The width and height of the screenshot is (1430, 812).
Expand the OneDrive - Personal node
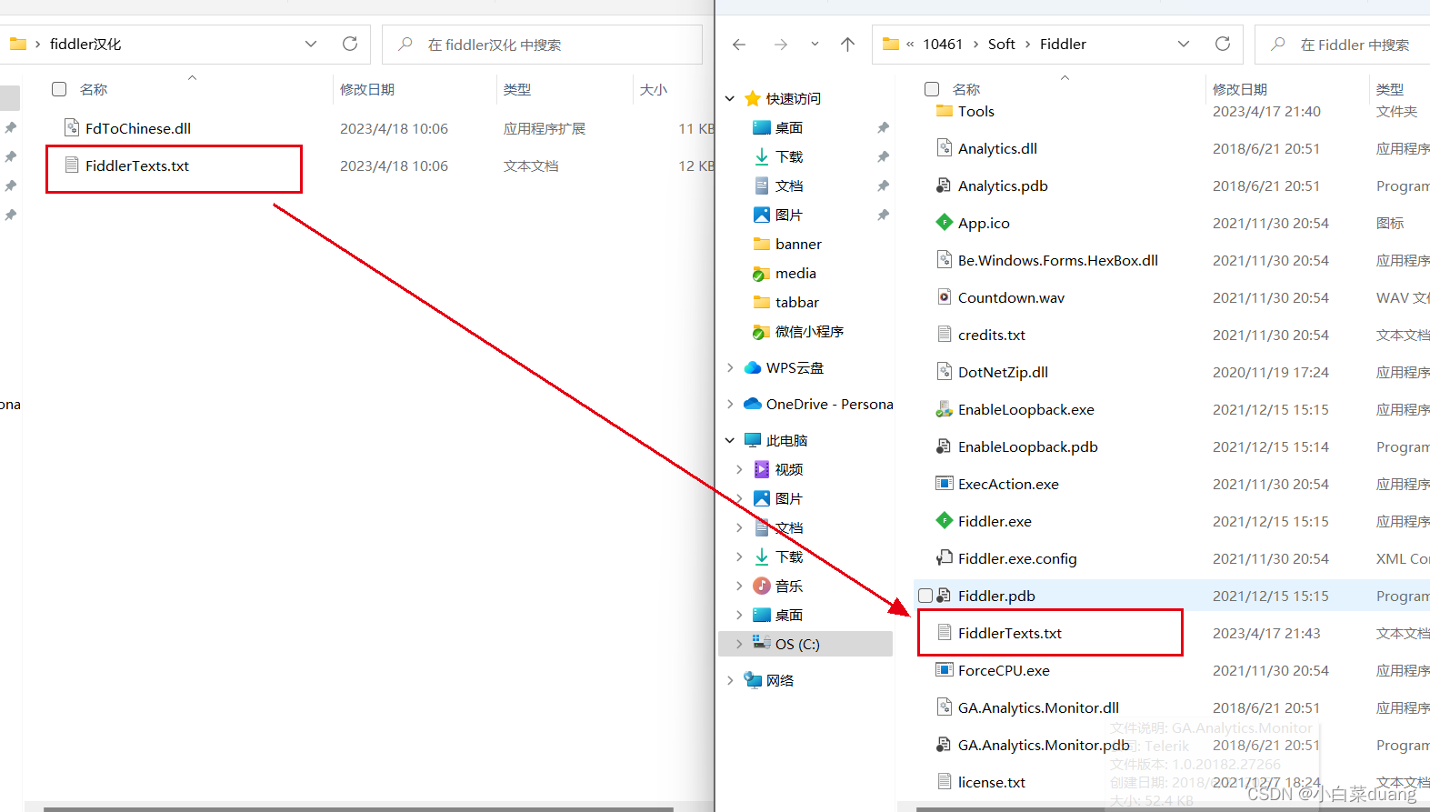[730, 404]
